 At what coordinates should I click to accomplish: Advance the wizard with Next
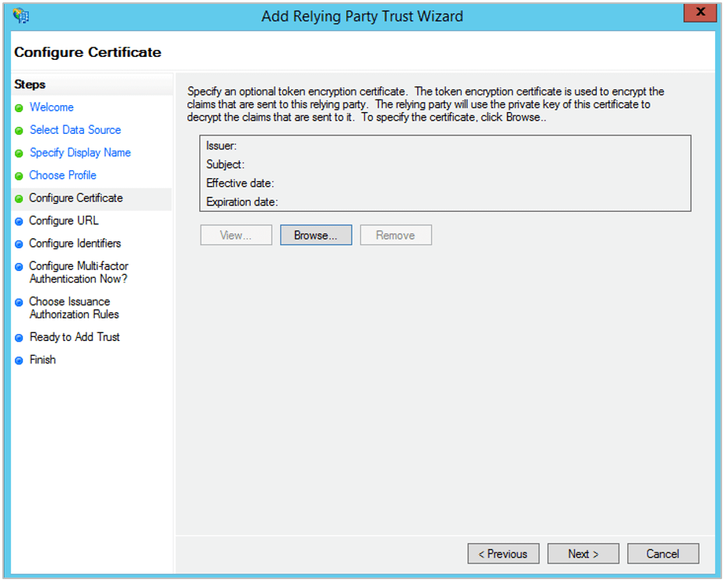pyautogui.click(x=583, y=553)
